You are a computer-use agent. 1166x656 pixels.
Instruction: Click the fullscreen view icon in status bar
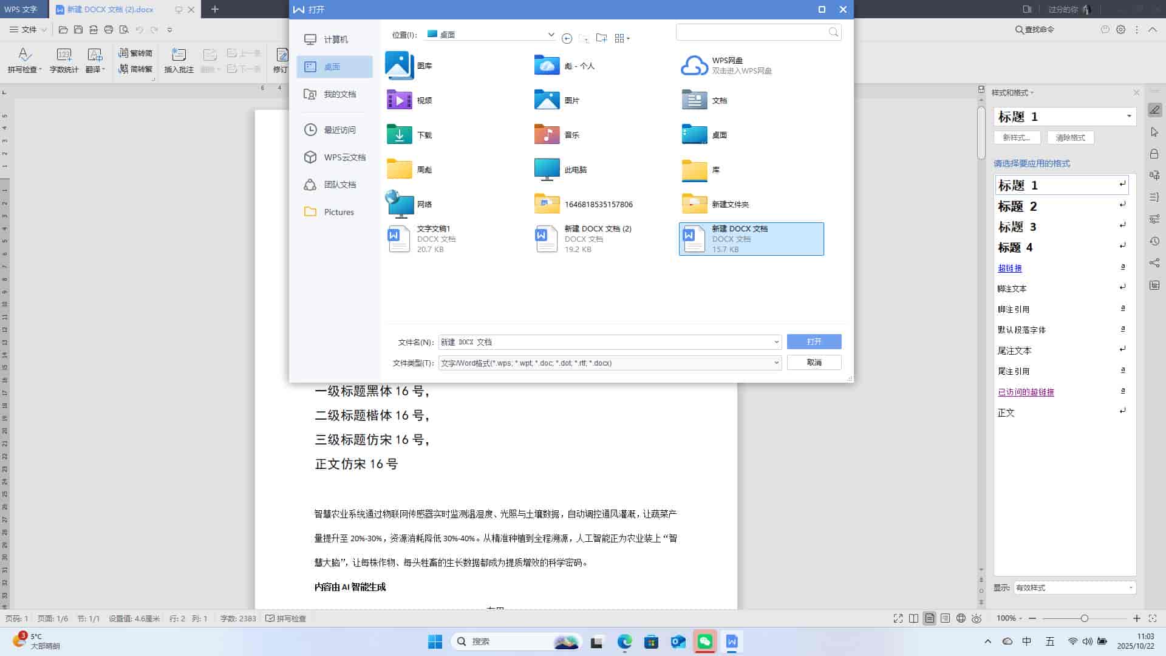898,618
